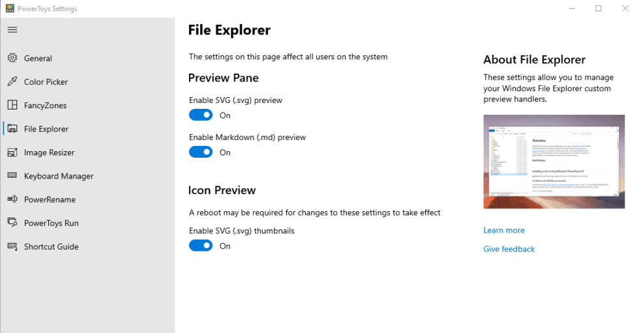Minimize the PowerToys Settings window
Viewport: 639px width, 333px height.
click(572, 8)
